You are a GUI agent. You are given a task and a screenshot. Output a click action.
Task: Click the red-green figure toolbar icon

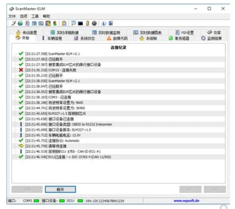[x=55, y=23]
